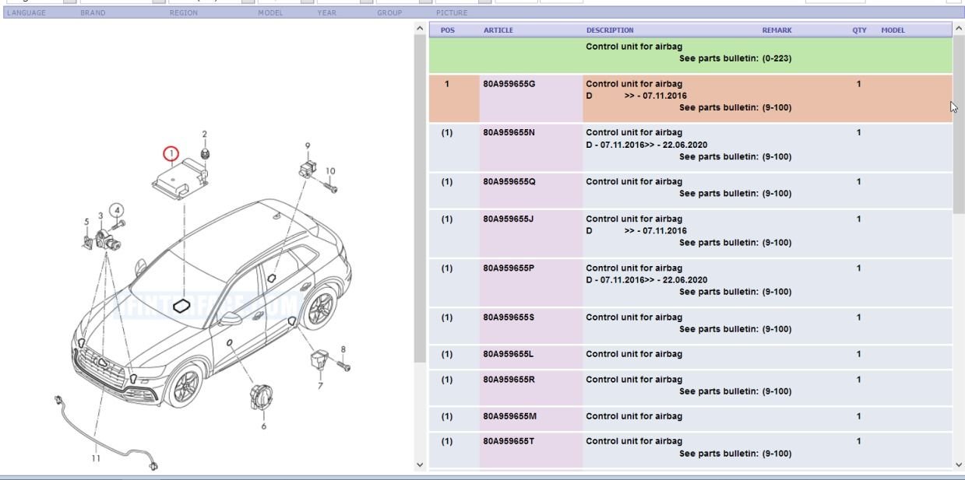This screenshot has width=965, height=480.
Task: Click the up arrow of the parts list scrollbar
Action: 958,29
